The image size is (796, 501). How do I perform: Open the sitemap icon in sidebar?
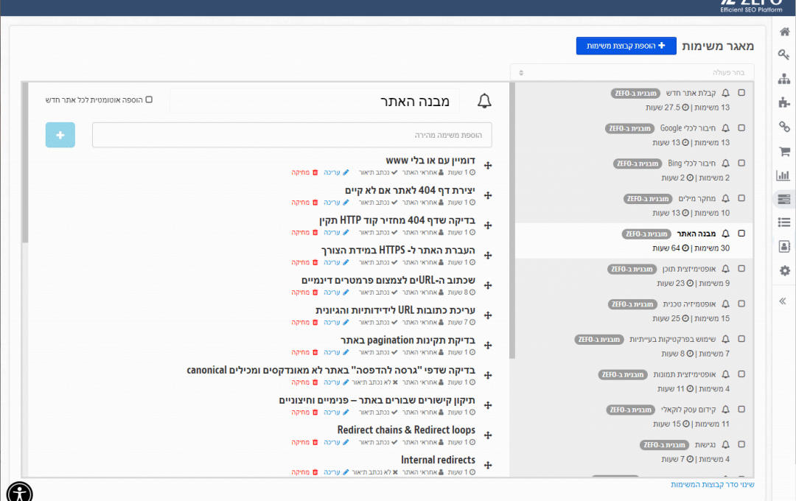click(x=784, y=79)
